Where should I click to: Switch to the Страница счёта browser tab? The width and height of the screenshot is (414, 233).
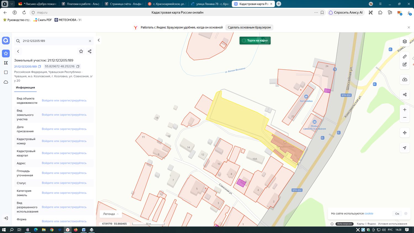pyautogui.click(x=123, y=4)
